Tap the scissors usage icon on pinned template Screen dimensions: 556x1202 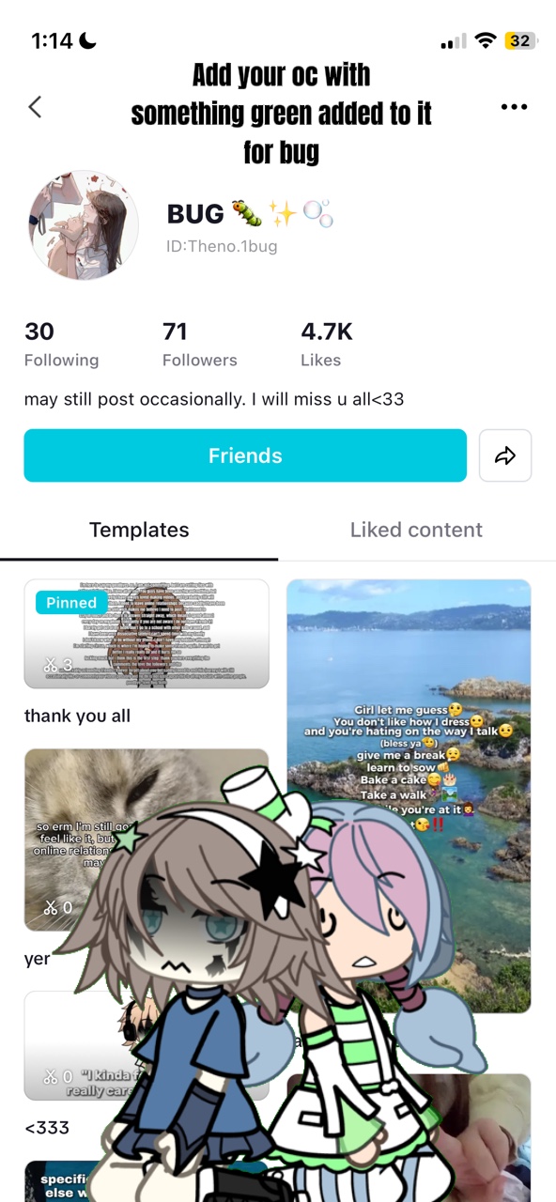point(51,665)
